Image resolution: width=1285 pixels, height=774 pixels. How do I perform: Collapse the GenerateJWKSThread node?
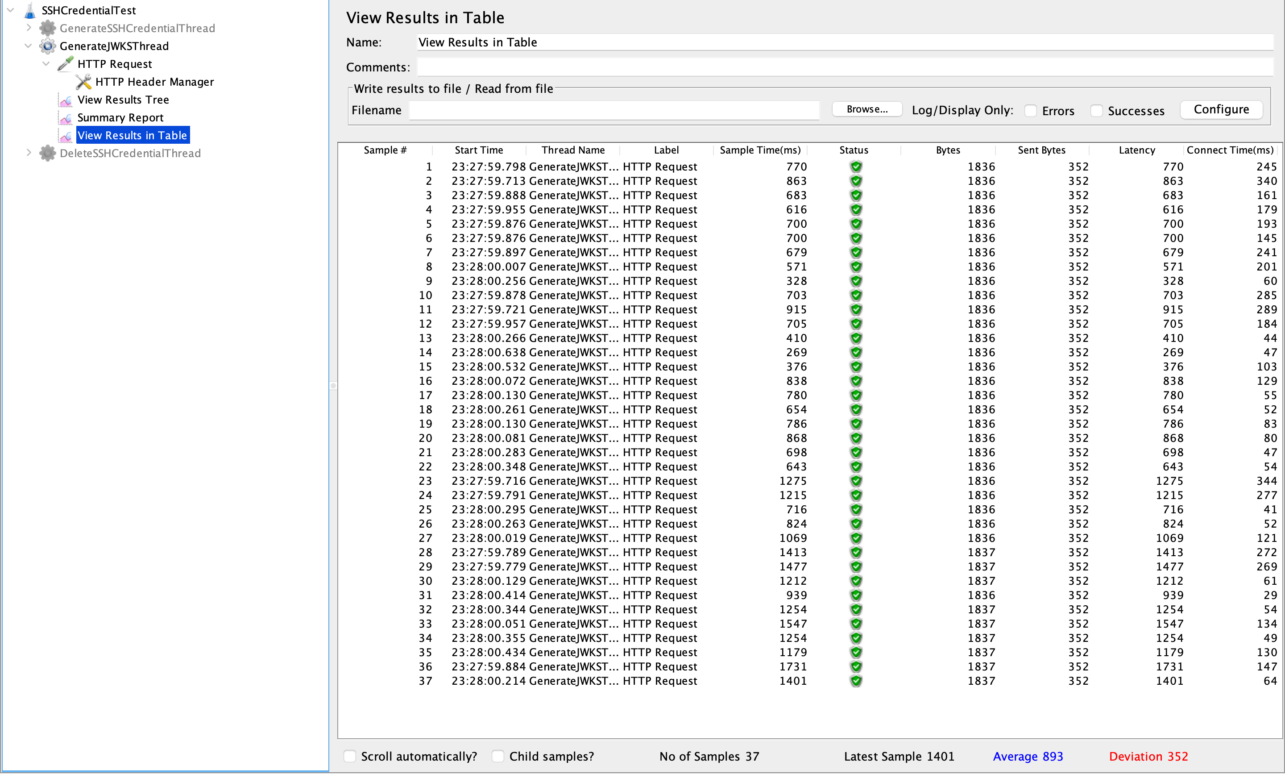[x=29, y=46]
